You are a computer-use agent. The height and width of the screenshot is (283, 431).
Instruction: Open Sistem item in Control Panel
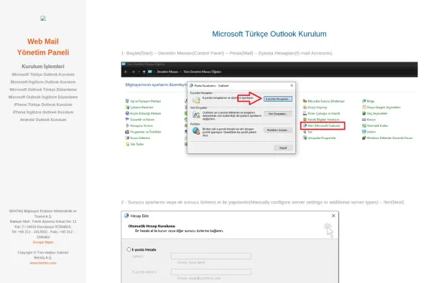369,132
